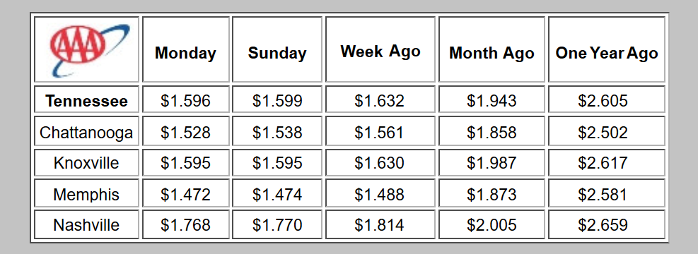Select the Monday column header
Viewport: 698px width, 254px height.
coord(185,54)
